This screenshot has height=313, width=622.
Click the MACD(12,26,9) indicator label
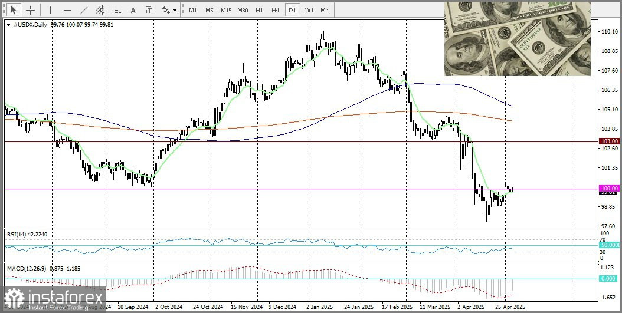44,268
